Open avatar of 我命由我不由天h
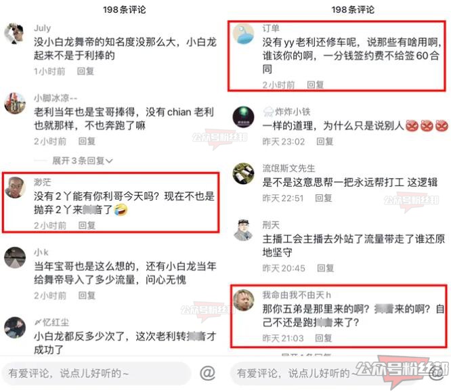The image size is (451, 392). pos(243,300)
